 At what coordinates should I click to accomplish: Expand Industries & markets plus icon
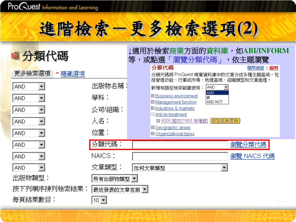coord(153,108)
